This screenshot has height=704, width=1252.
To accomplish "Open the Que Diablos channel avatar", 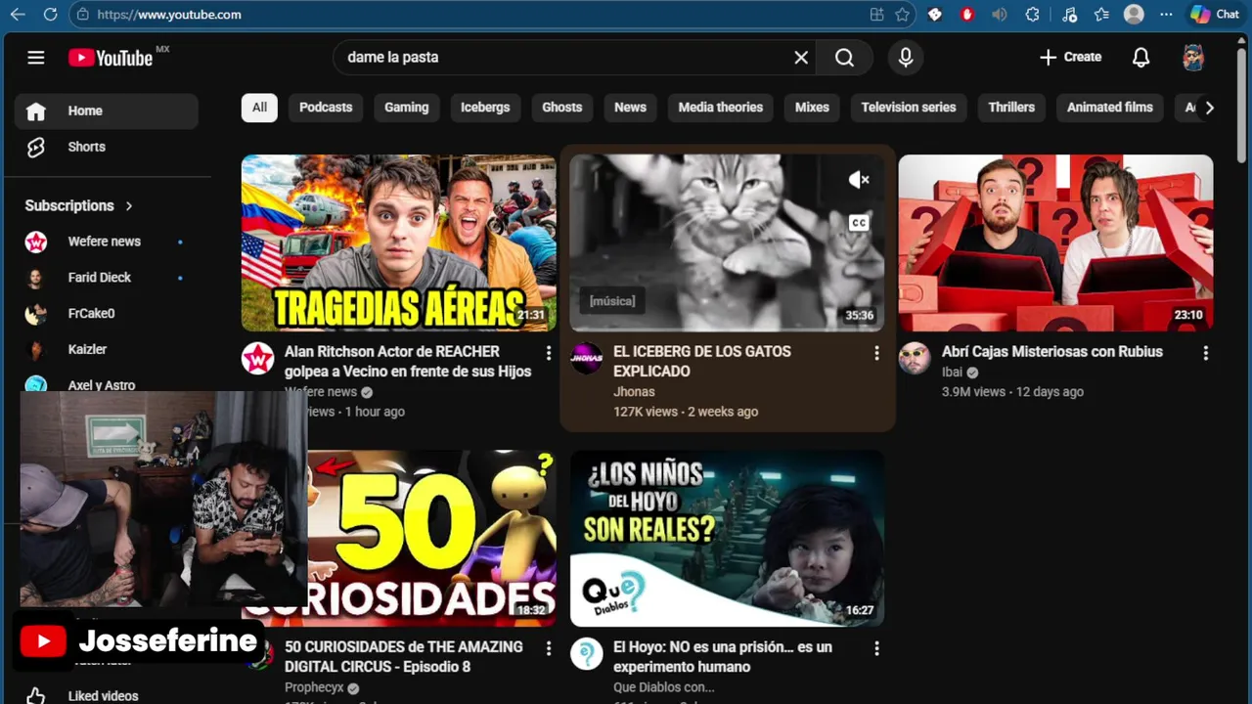I will tap(587, 653).
